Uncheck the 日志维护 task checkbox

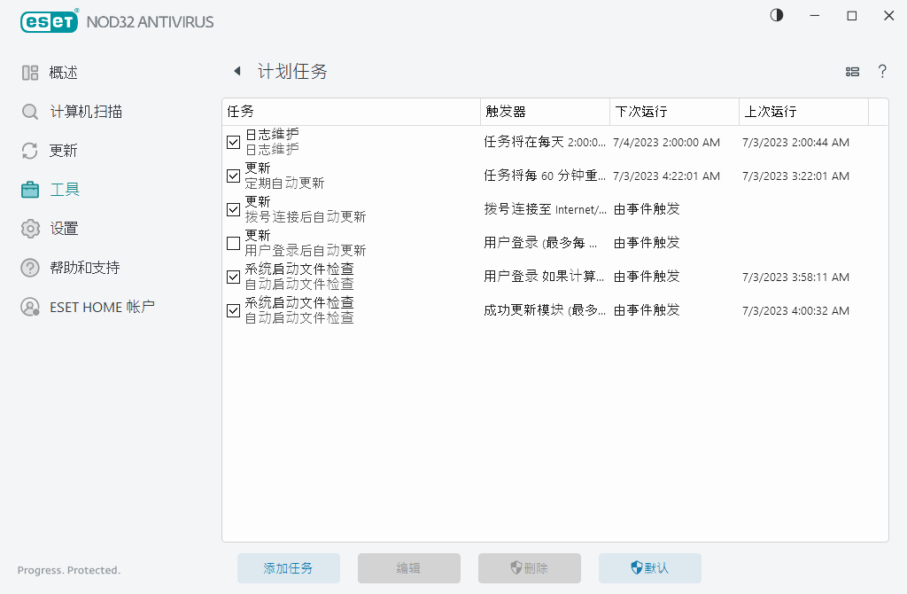233,142
